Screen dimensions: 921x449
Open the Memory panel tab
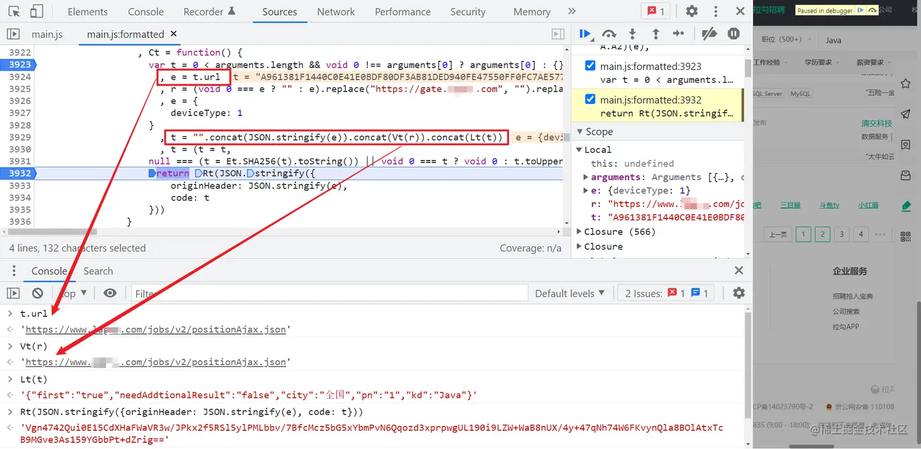point(532,12)
